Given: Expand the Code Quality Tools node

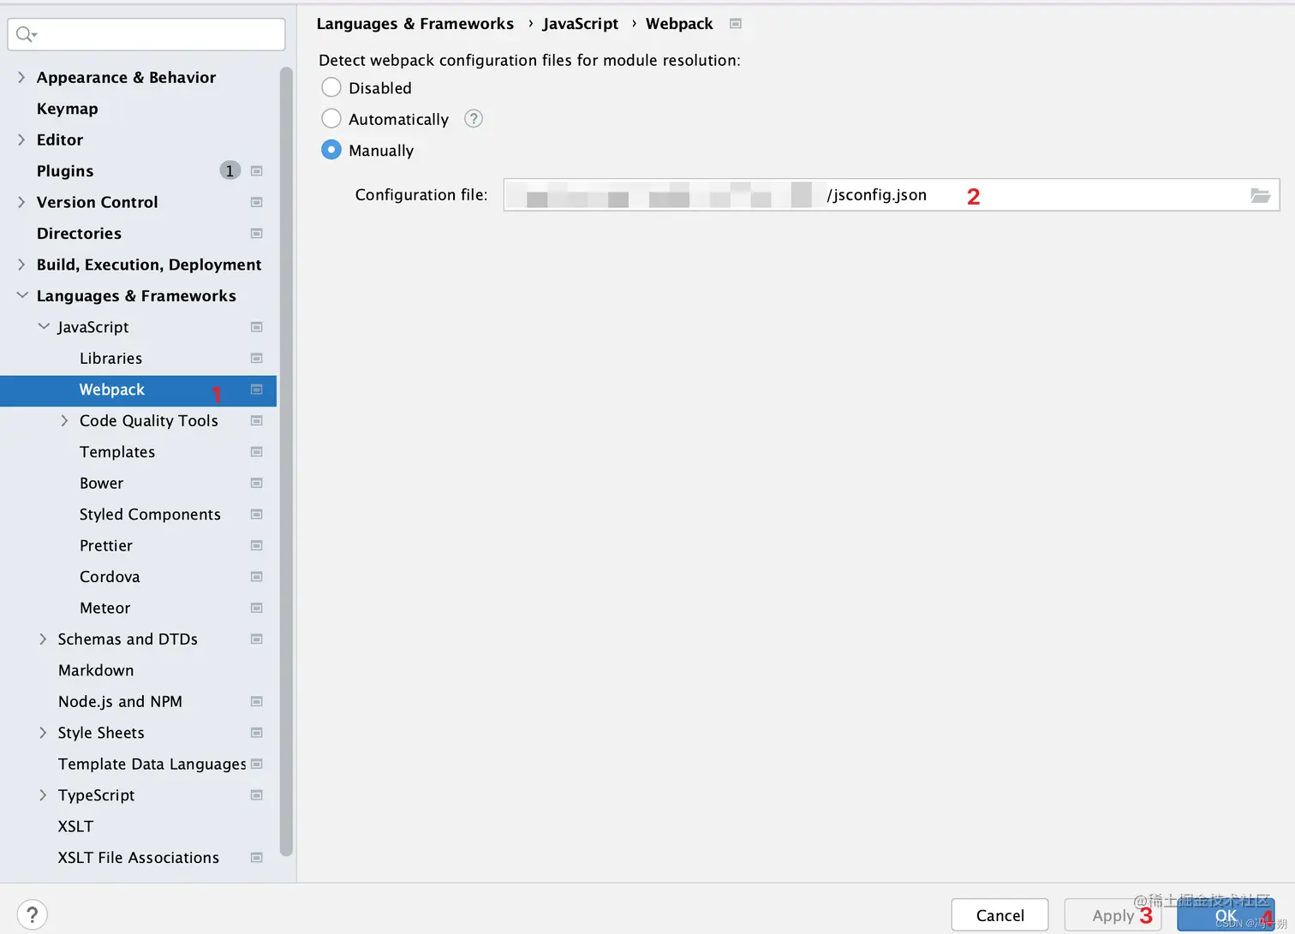Looking at the screenshot, I should [x=64, y=420].
